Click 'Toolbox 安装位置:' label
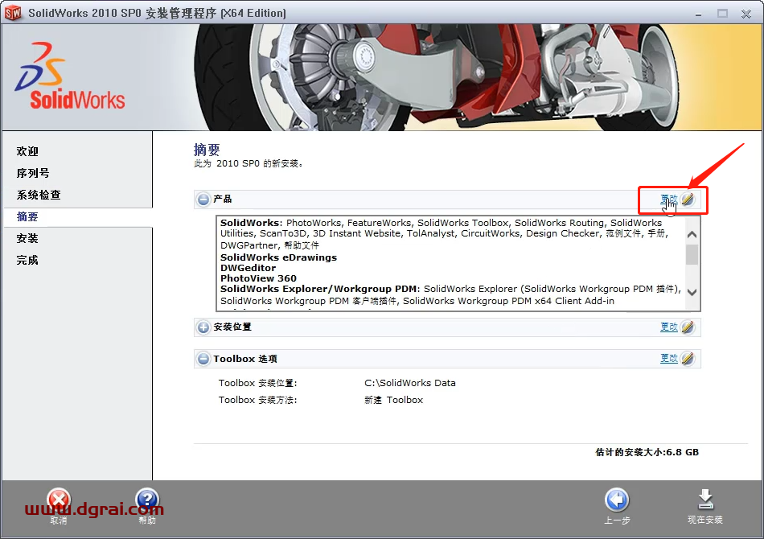The image size is (764, 539). tap(258, 383)
